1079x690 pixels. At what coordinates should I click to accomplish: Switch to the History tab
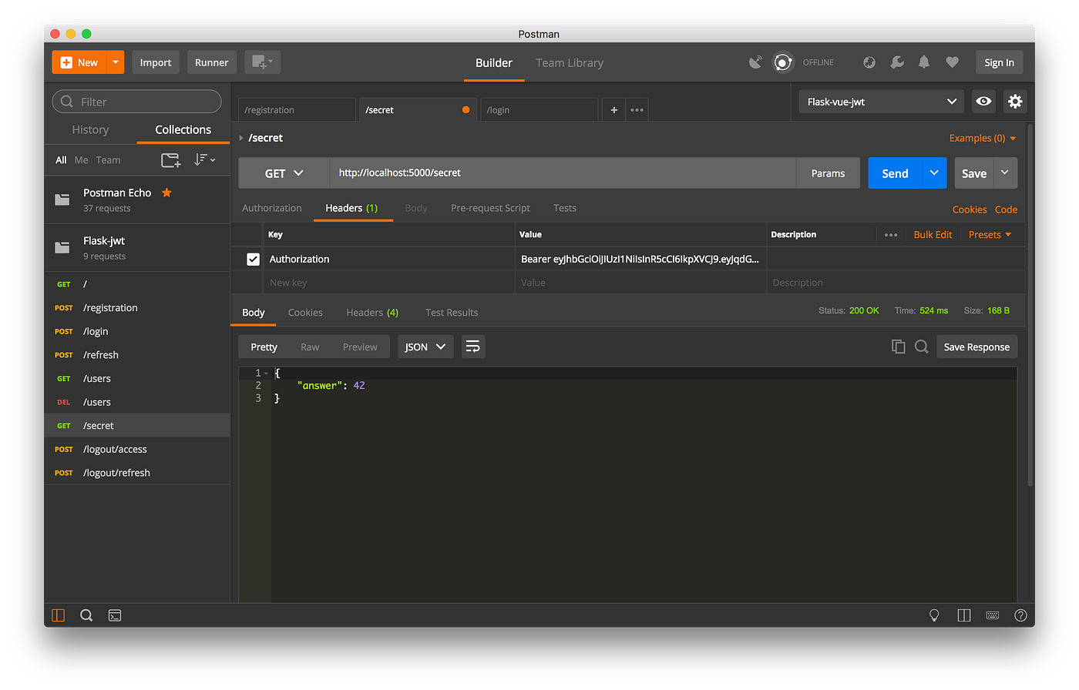click(x=90, y=129)
